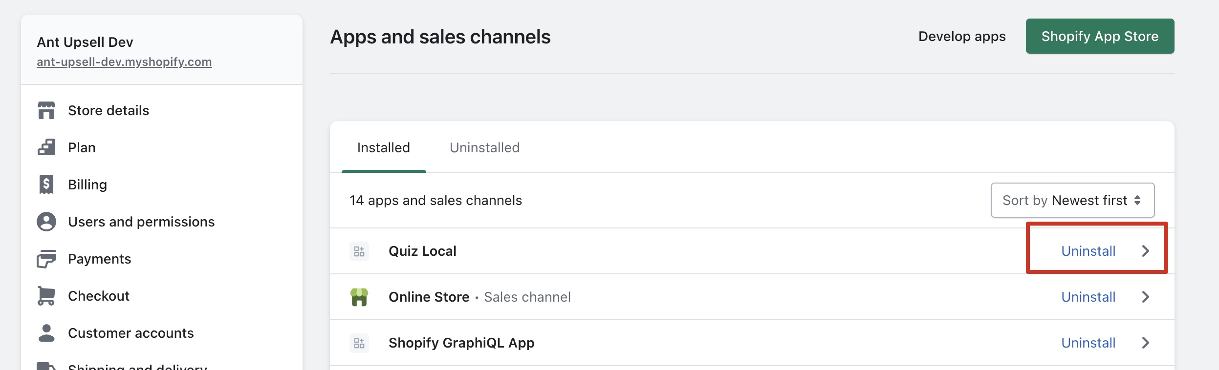Open the Shopify App Store button
1219x370 pixels.
pyautogui.click(x=1100, y=36)
